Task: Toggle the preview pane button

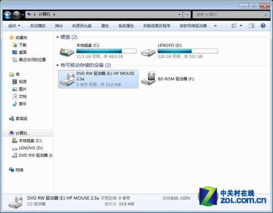Action: pos(251,26)
